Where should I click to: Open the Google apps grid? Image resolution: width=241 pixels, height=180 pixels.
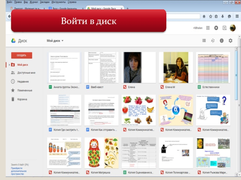208,28
